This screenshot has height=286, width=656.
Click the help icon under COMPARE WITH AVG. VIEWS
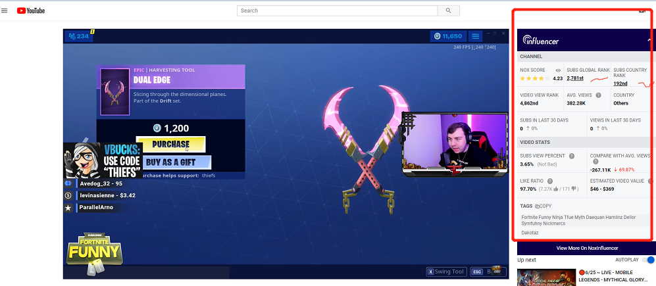tap(595, 162)
